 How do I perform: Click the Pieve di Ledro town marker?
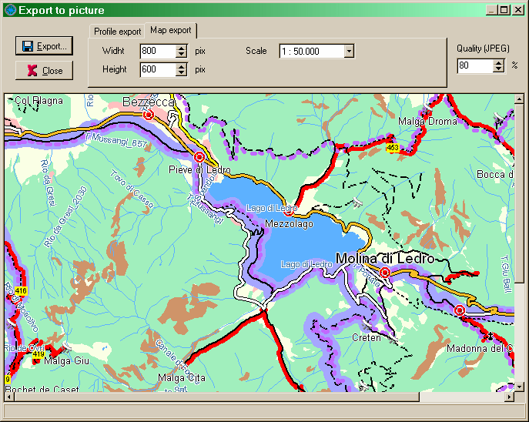pyautogui.click(x=199, y=156)
